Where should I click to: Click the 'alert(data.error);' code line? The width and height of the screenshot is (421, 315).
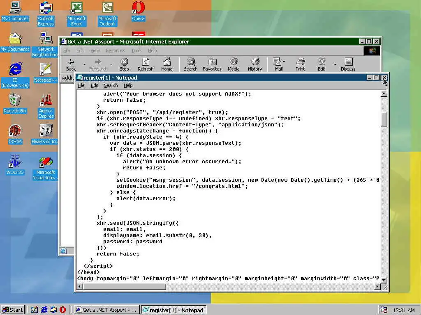click(x=146, y=199)
